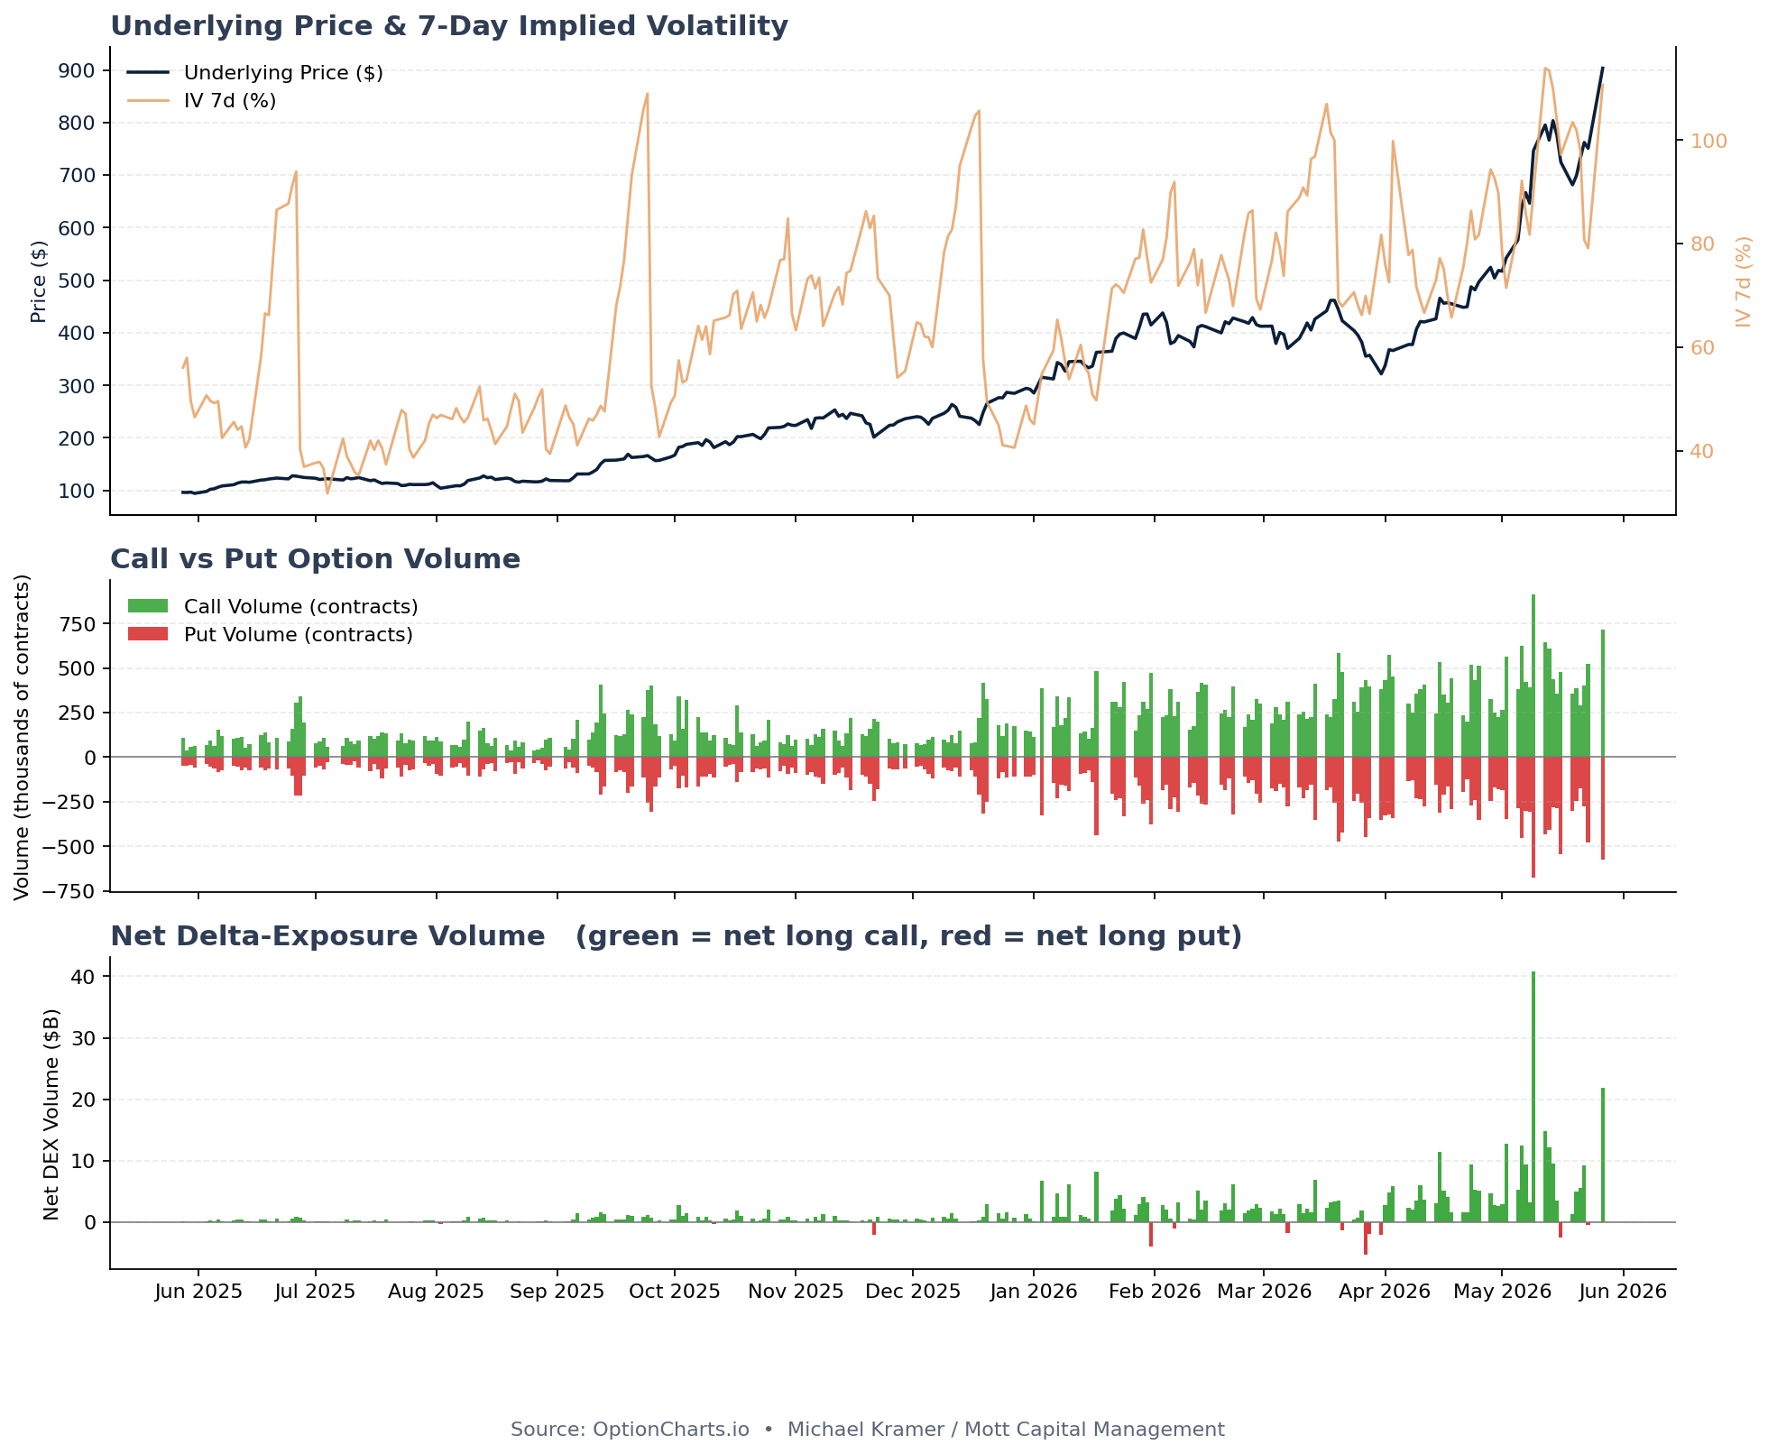The height and width of the screenshot is (1454, 1768).
Task: Click the 'Underlying Price ($)' legend label
Action: pos(283,73)
